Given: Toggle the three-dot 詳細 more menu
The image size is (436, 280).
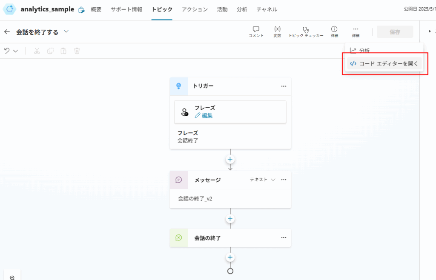Looking at the screenshot, I should (356, 31).
